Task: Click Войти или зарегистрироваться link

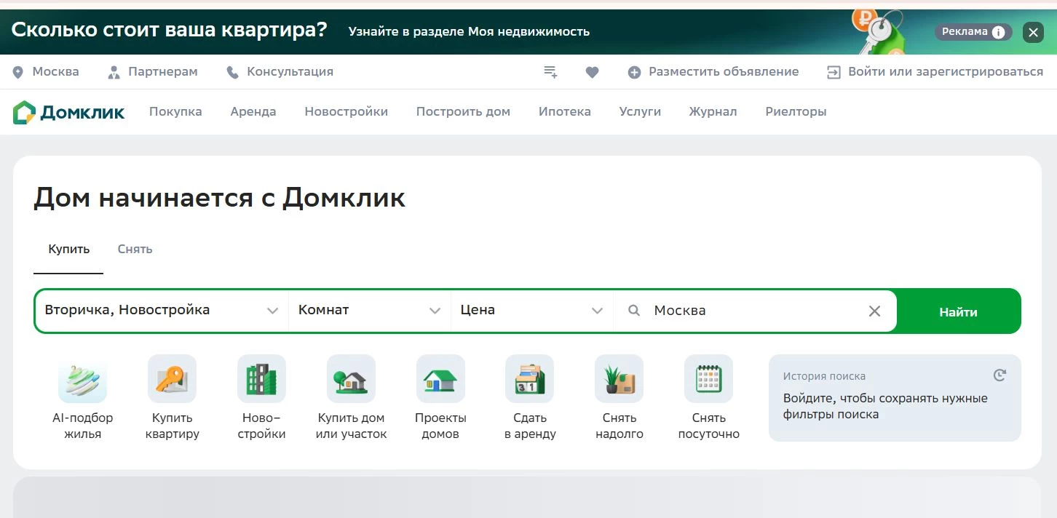Action: click(x=944, y=71)
